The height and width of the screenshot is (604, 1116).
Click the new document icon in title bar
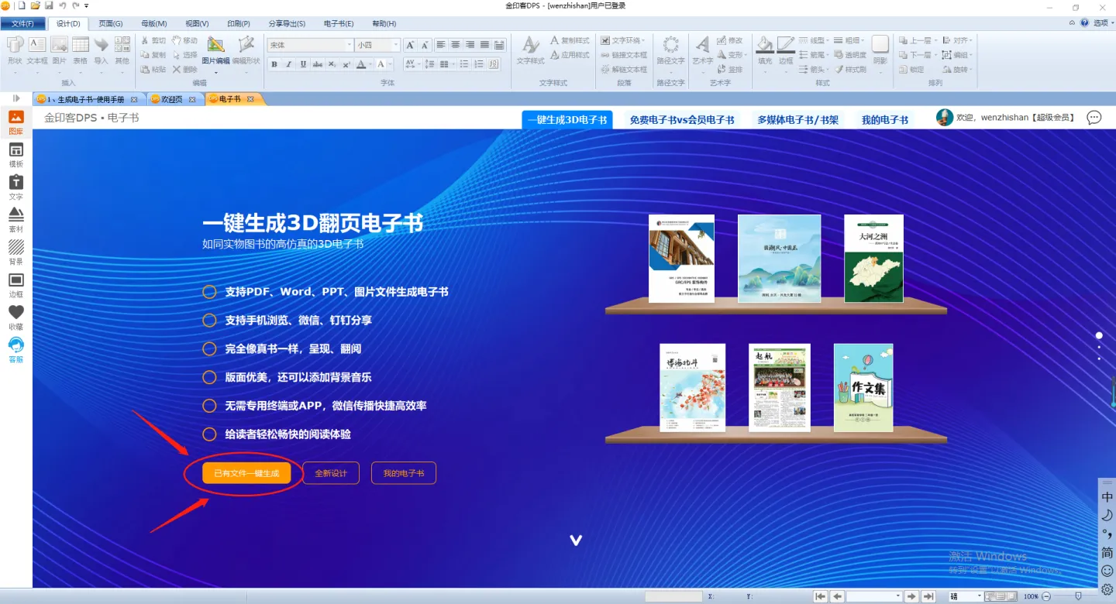(x=22, y=5)
